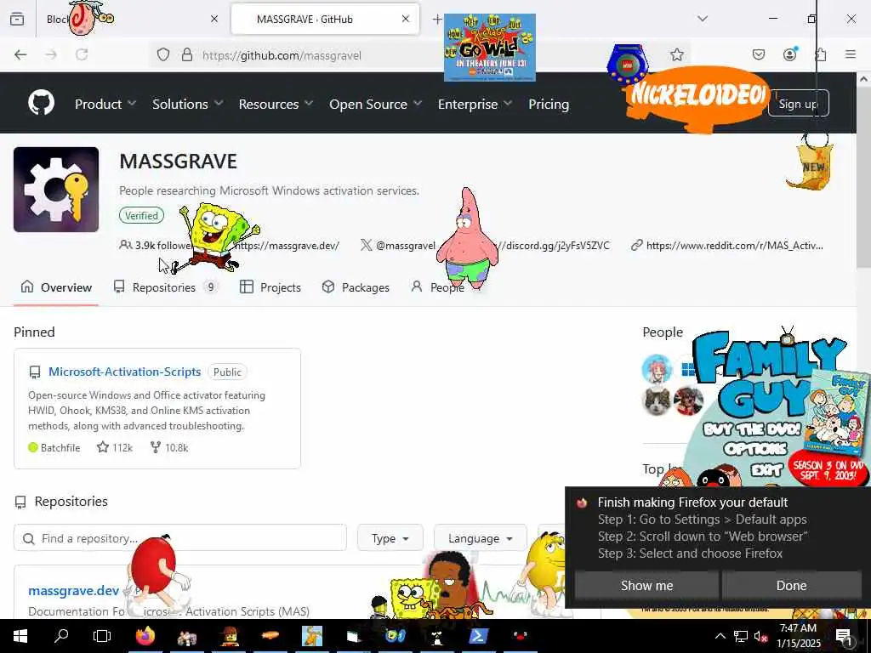Image resolution: width=871 pixels, height=653 pixels.
Task: Click Done in the Firefox notification
Action: (791, 585)
